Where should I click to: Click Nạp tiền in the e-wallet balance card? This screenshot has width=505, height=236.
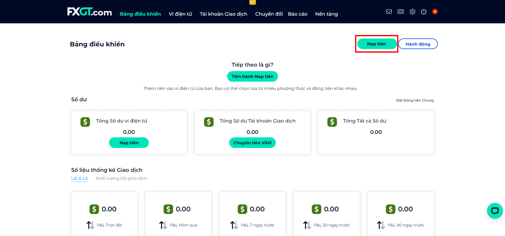coord(129,143)
